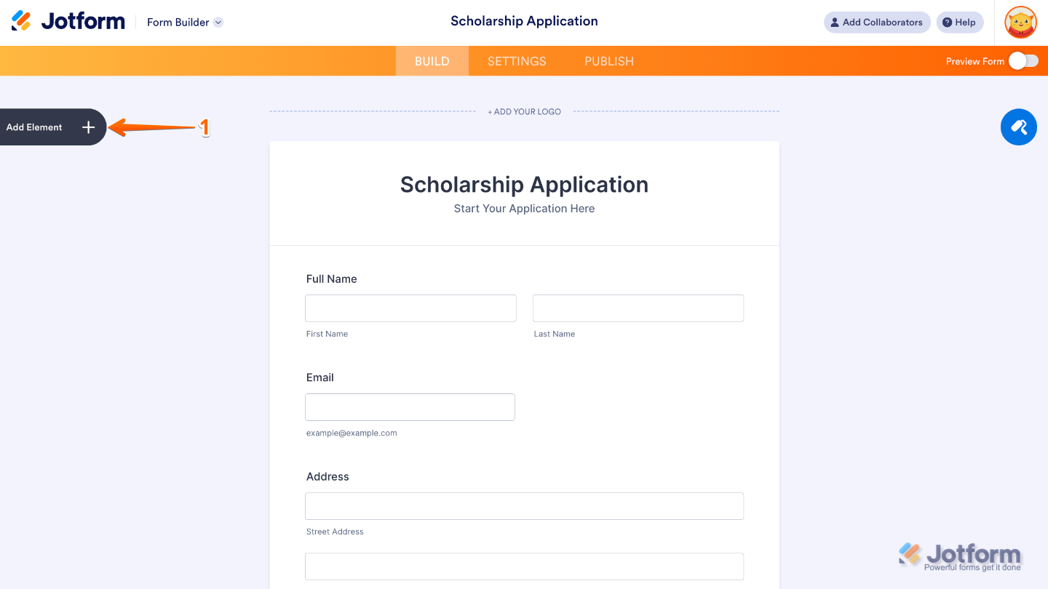
Task: Click the Street Address input field
Action: (x=524, y=505)
